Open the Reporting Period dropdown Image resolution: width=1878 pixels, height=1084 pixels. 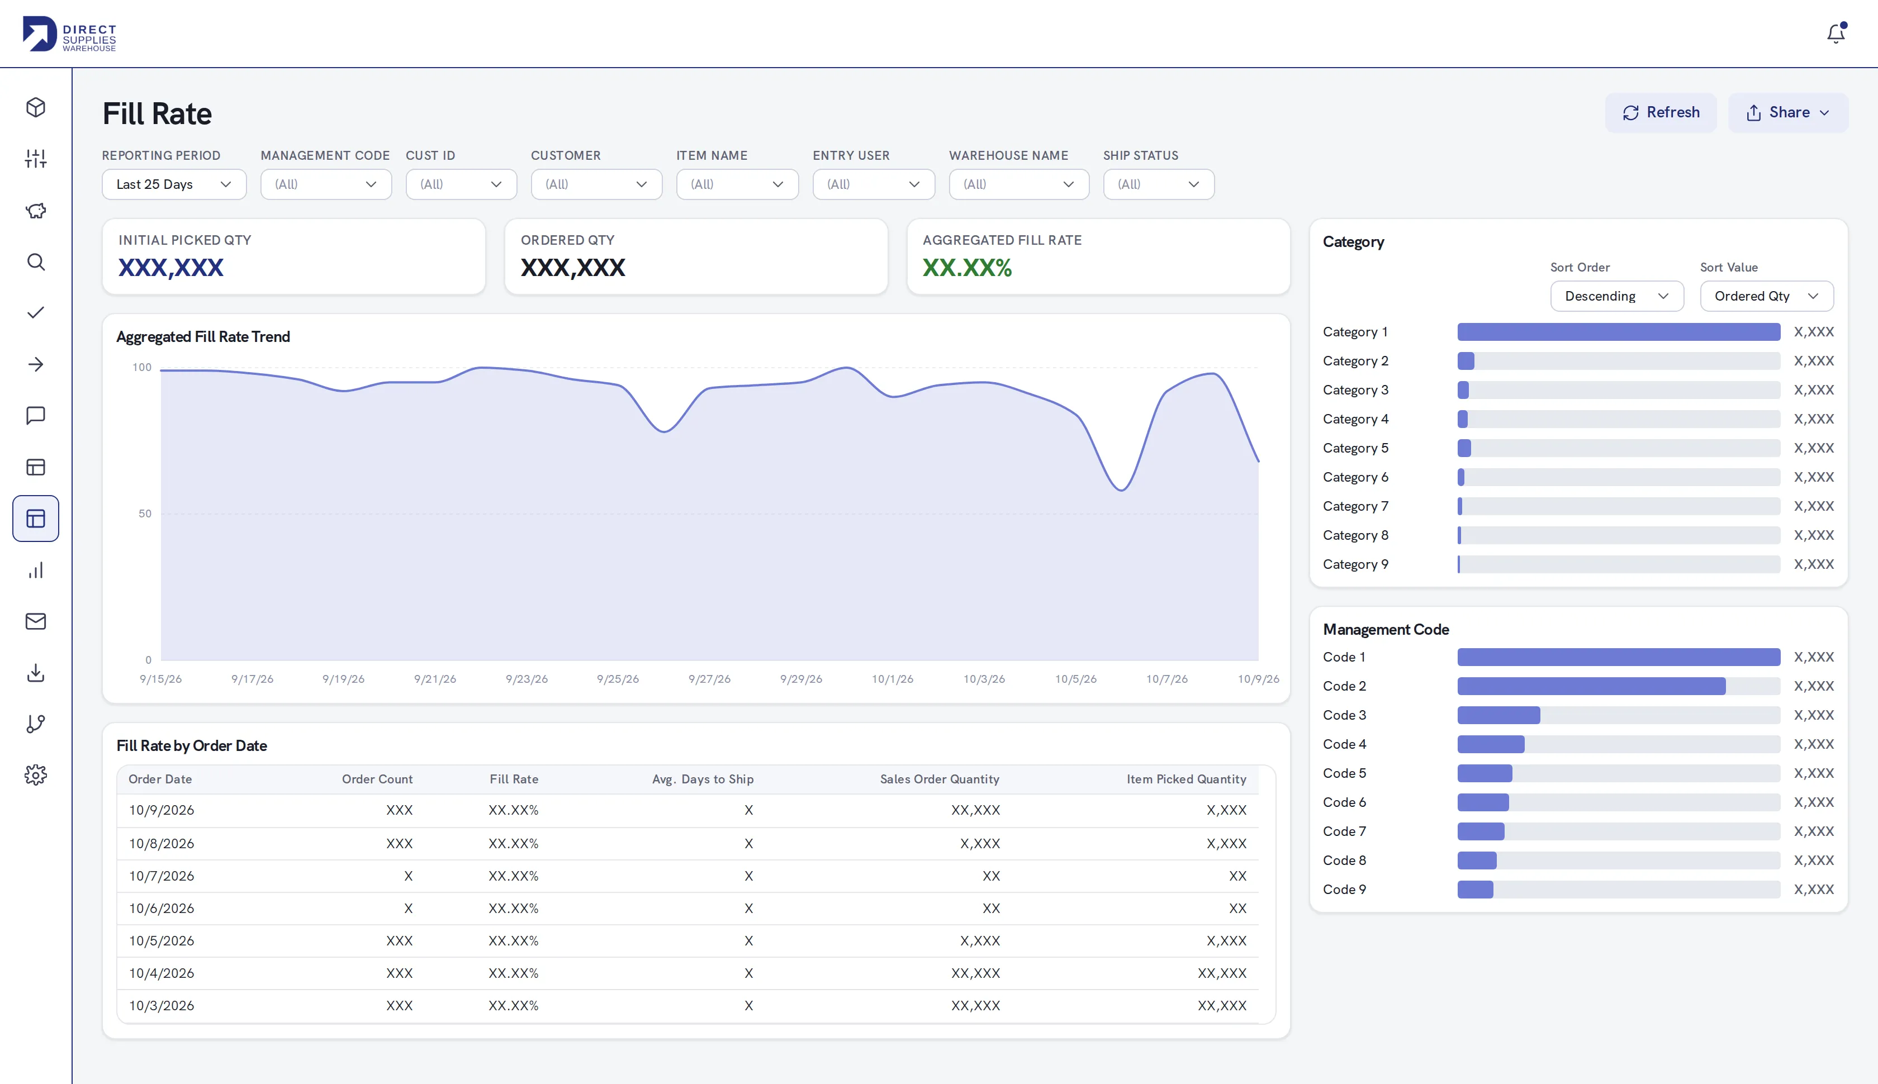tap(174, 184)
